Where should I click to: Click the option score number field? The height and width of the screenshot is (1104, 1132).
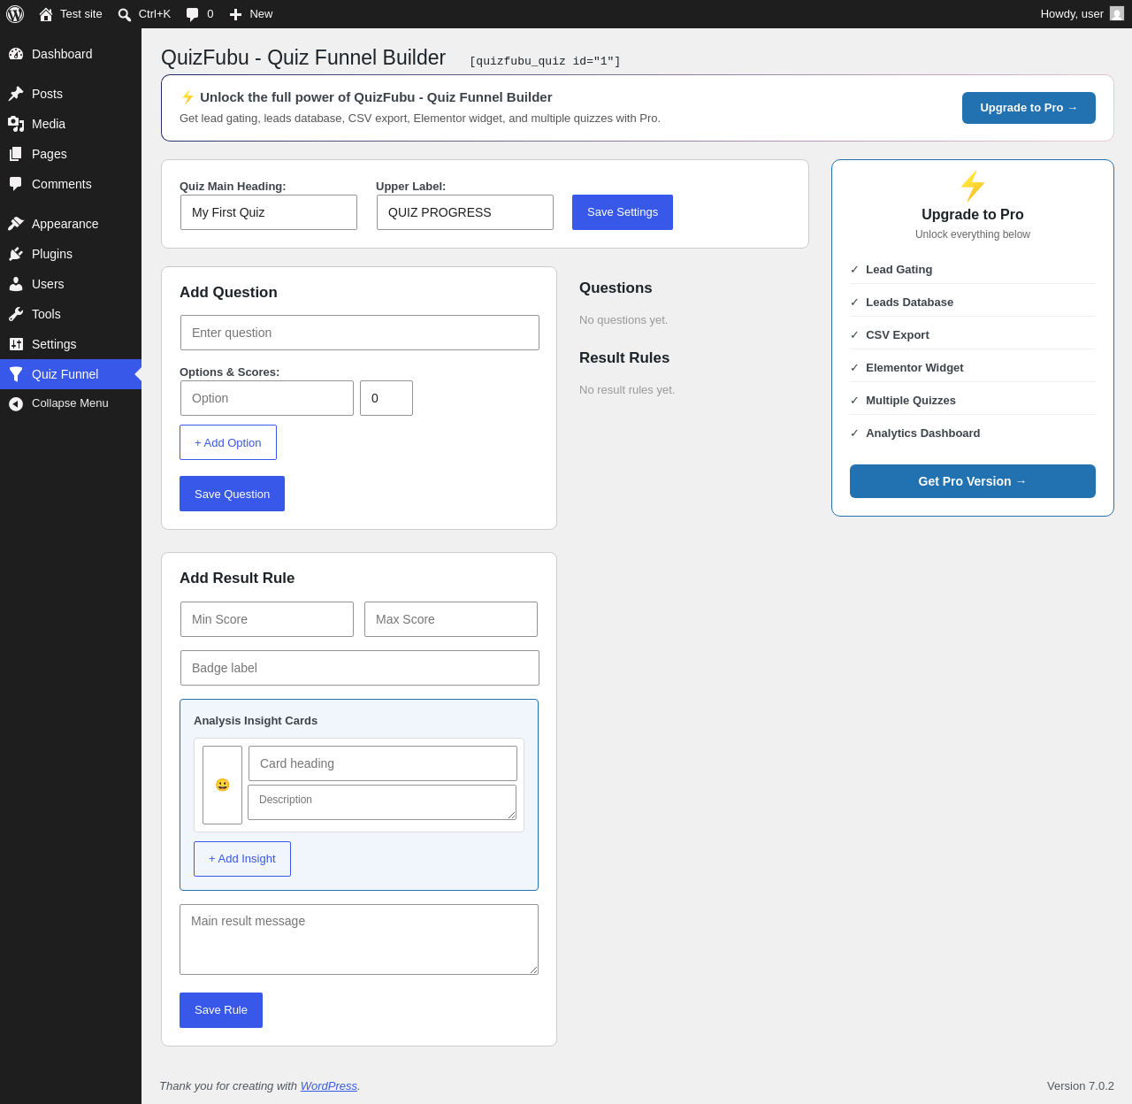(386, 398)
